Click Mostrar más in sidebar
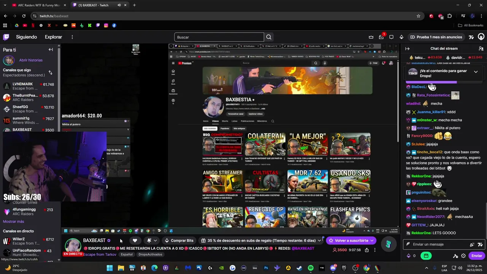The height and width of the screenshot is (274, 487). pos(13,221)
